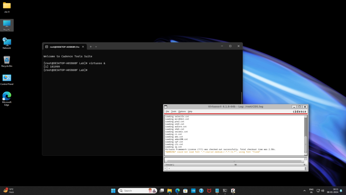Click the taskbar Search box
Image resolution: width=346 pixels, height=195 pixels.
pos(137,191)
